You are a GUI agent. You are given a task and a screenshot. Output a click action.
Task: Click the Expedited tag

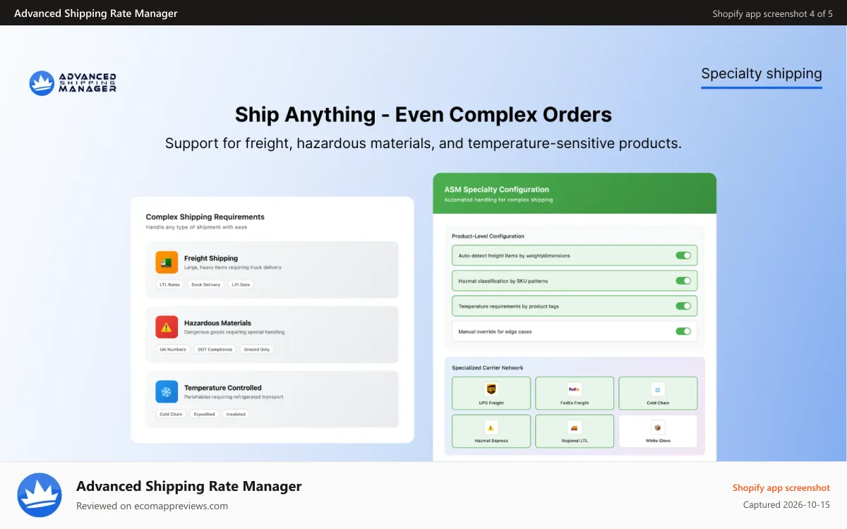click(x=204, y=415)
